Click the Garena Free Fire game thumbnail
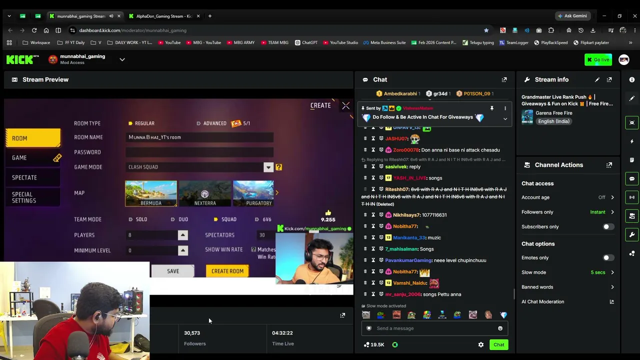 [527, 117]
